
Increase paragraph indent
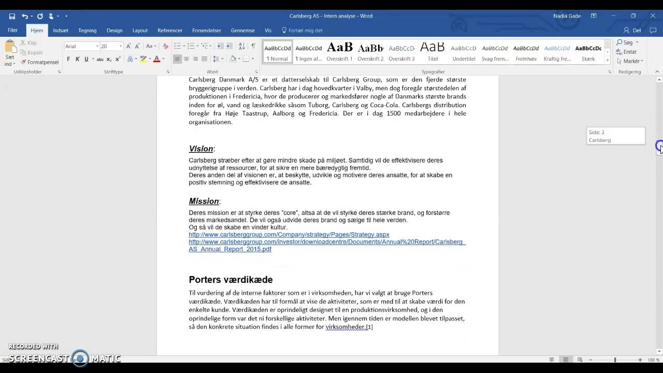tap(229, 46)
